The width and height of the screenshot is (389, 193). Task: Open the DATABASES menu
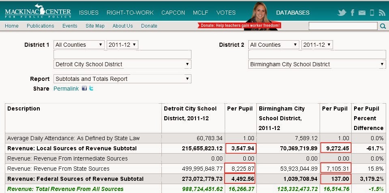pyautogui.click(x=293, y=13)
